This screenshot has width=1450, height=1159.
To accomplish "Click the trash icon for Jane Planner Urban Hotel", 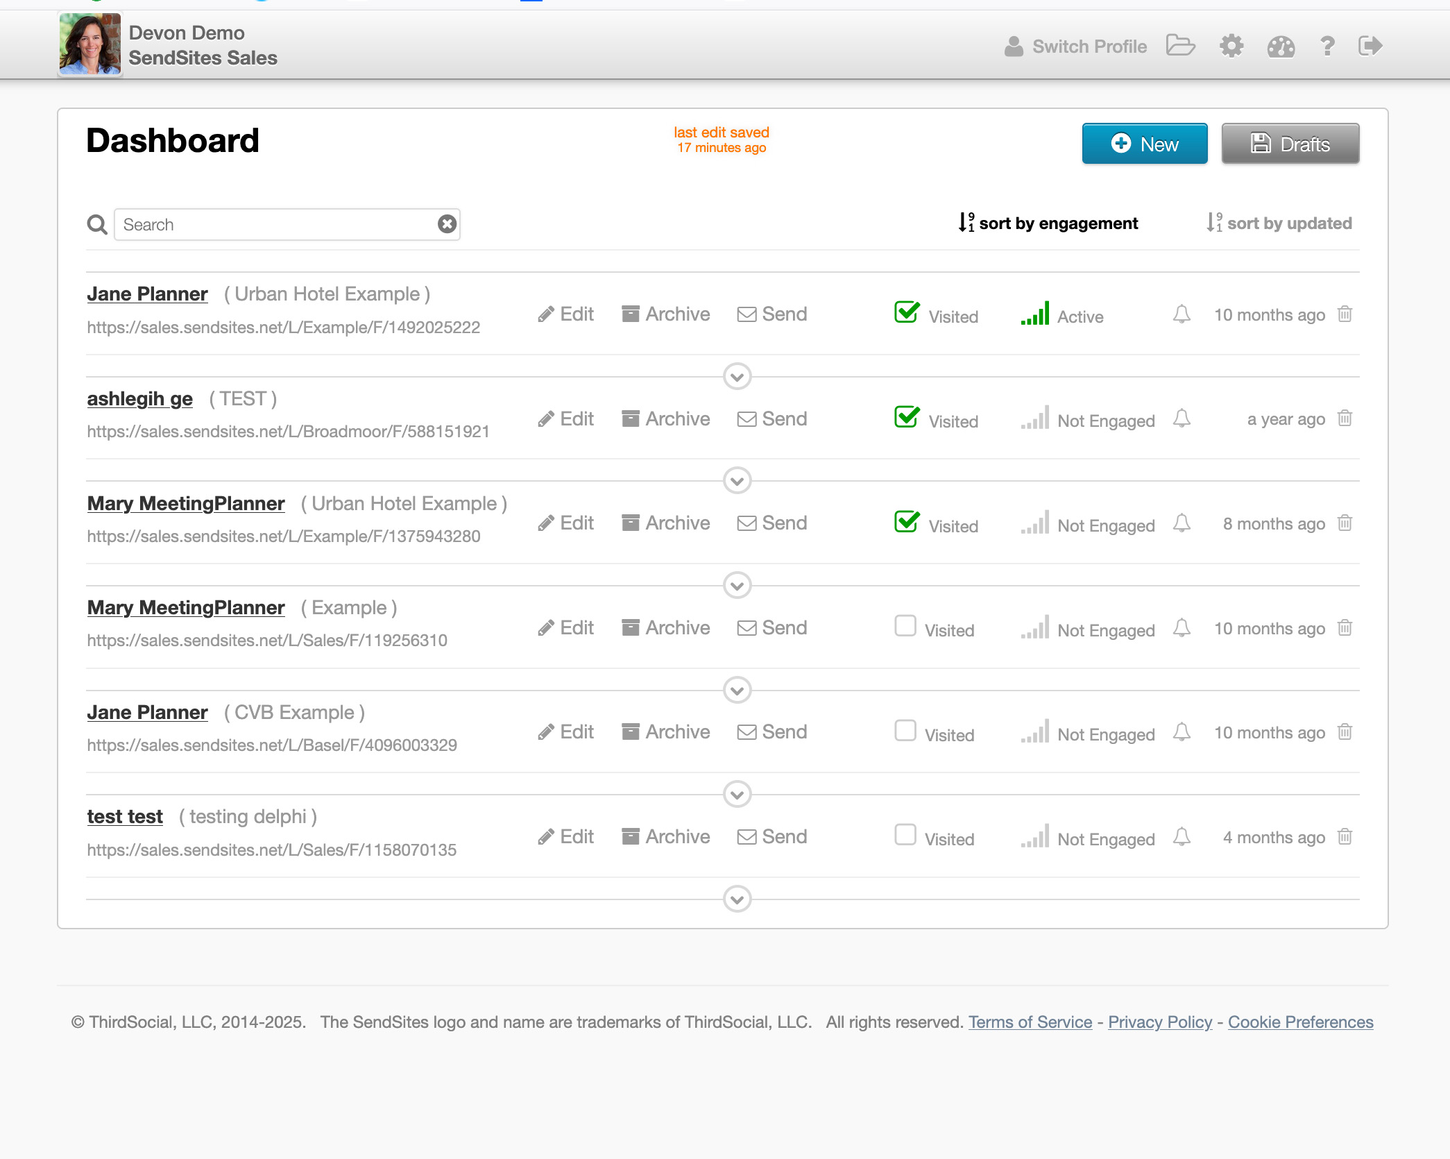I will [1345, 314].
